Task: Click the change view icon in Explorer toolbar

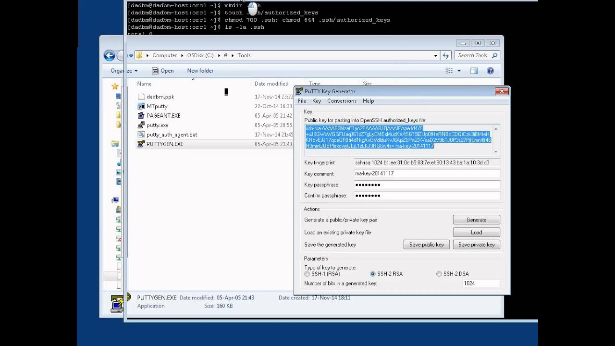Action: tap(449, 71)
